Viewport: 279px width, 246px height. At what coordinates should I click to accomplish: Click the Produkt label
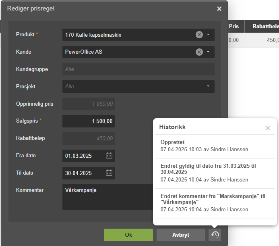25,34
